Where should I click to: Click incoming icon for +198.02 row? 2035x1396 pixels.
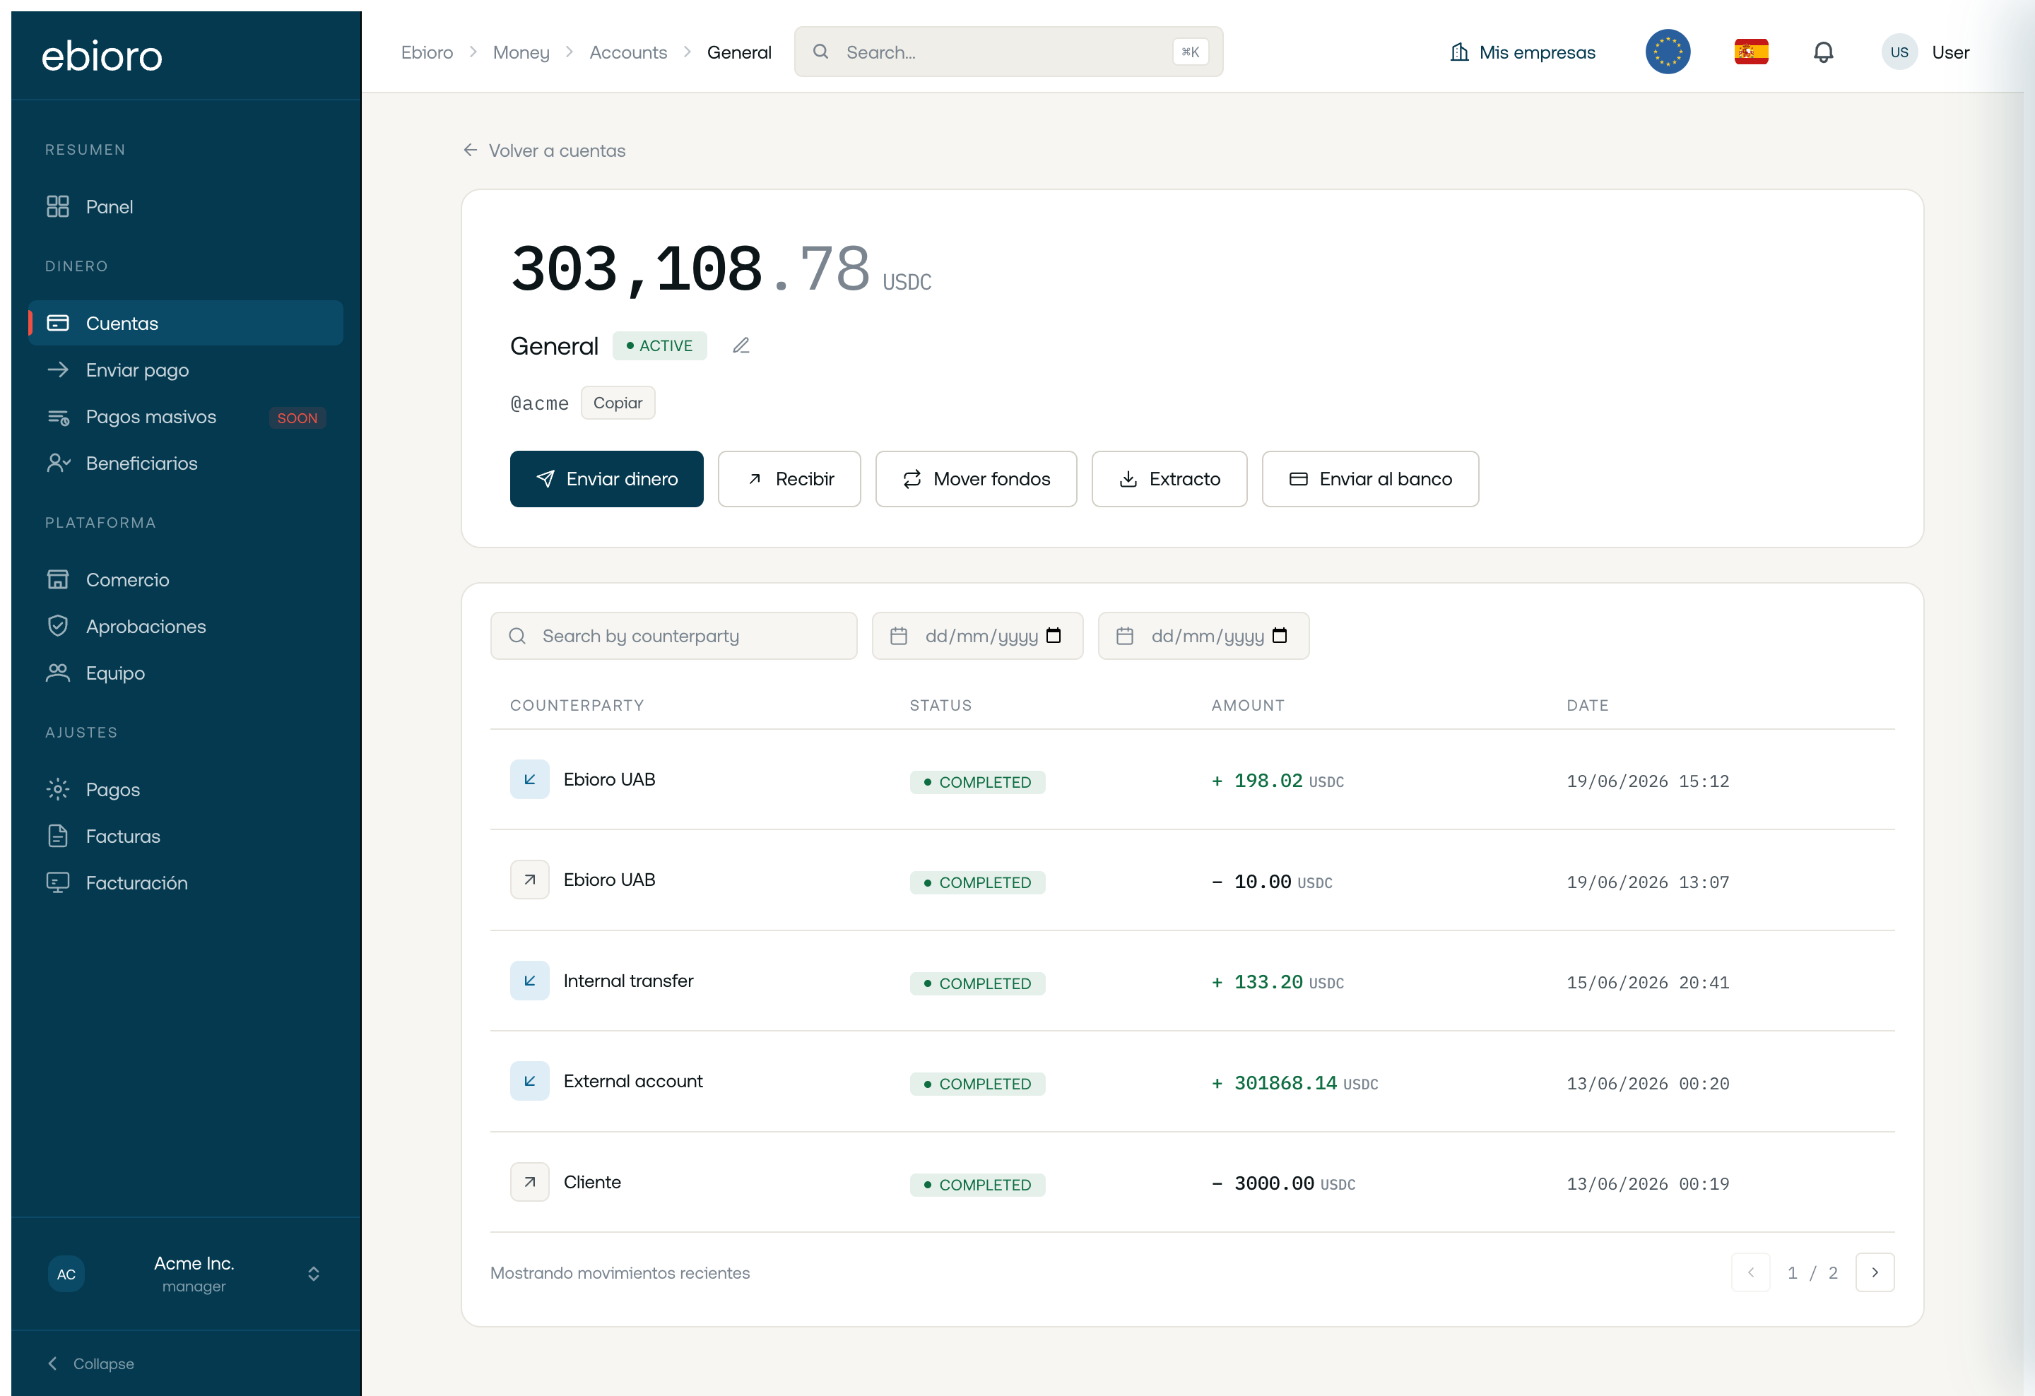pos(530,779)
